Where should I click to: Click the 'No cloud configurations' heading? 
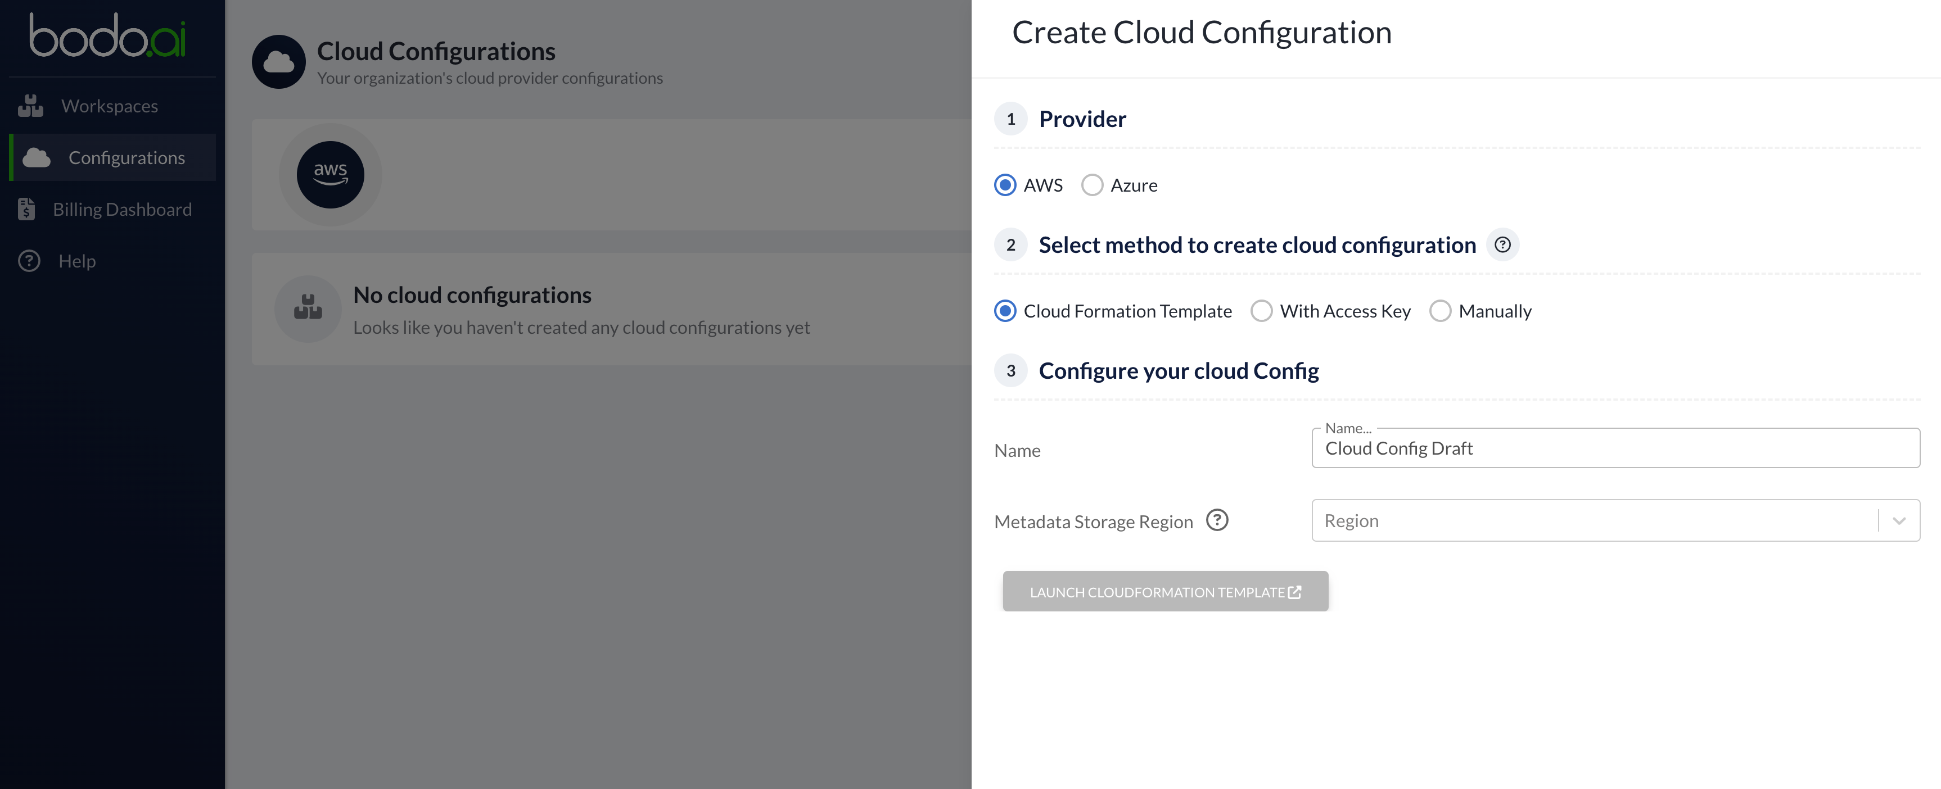[472, 295]
